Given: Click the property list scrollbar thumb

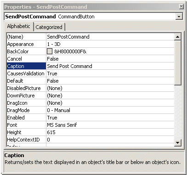Looking at the screenshot, I should tap(177, 62).
